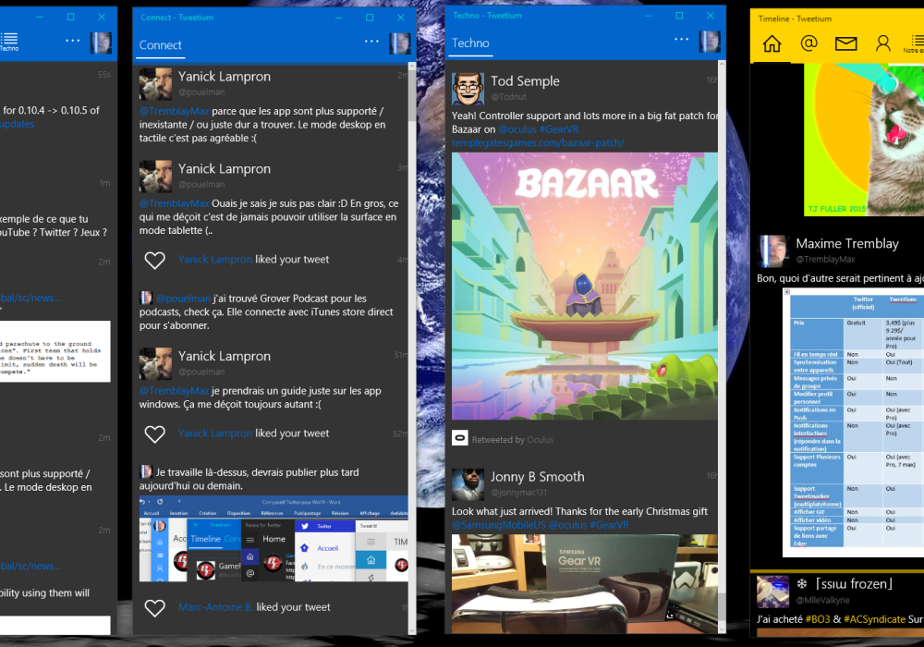
Task: Follow the @SamsungMobileUS mention link
Action: pos(498,525)
